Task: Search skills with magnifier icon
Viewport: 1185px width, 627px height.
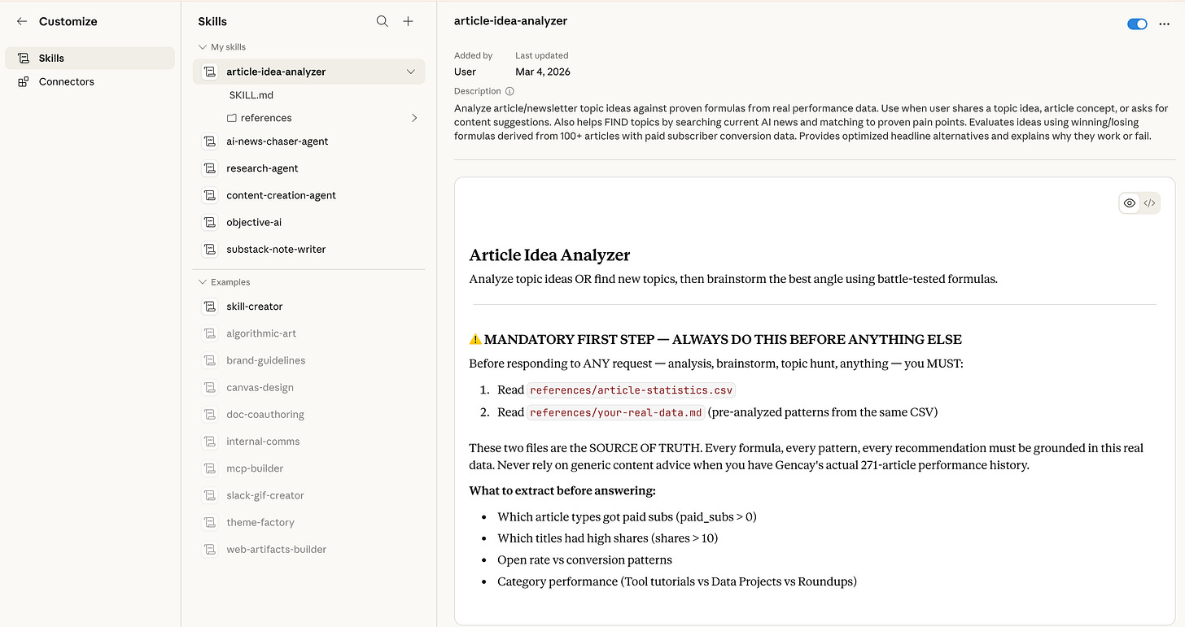Action: (x=382, y=21)
